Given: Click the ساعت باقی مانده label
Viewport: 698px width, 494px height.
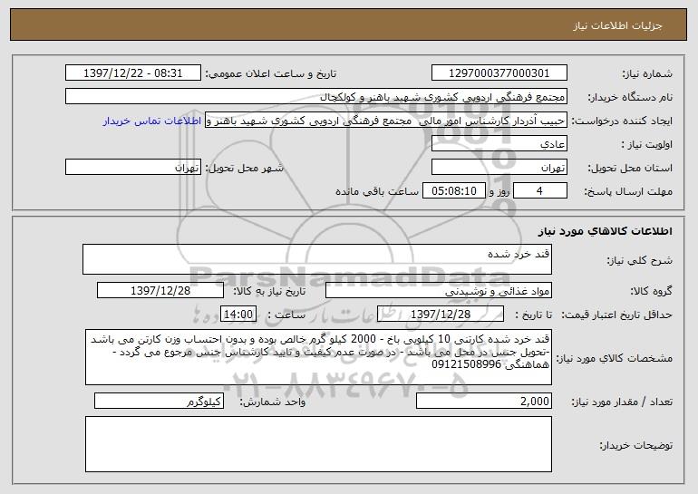Looking at the screenshot, I should tap(377, 191).
